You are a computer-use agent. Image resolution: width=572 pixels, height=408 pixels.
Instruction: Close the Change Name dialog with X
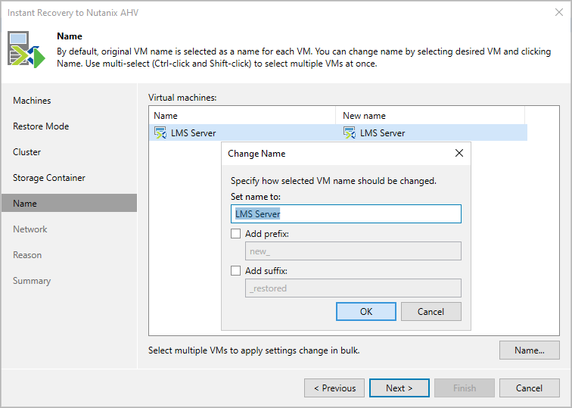pyautogui.click(x=459, y=154)
